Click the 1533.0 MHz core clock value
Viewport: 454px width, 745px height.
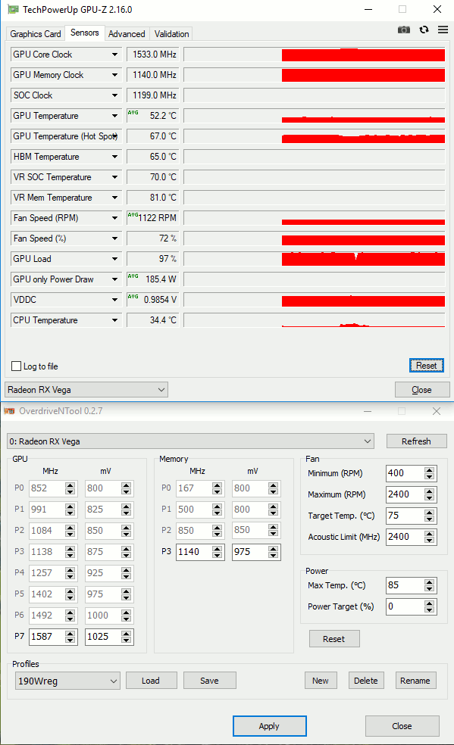[154, 55]
